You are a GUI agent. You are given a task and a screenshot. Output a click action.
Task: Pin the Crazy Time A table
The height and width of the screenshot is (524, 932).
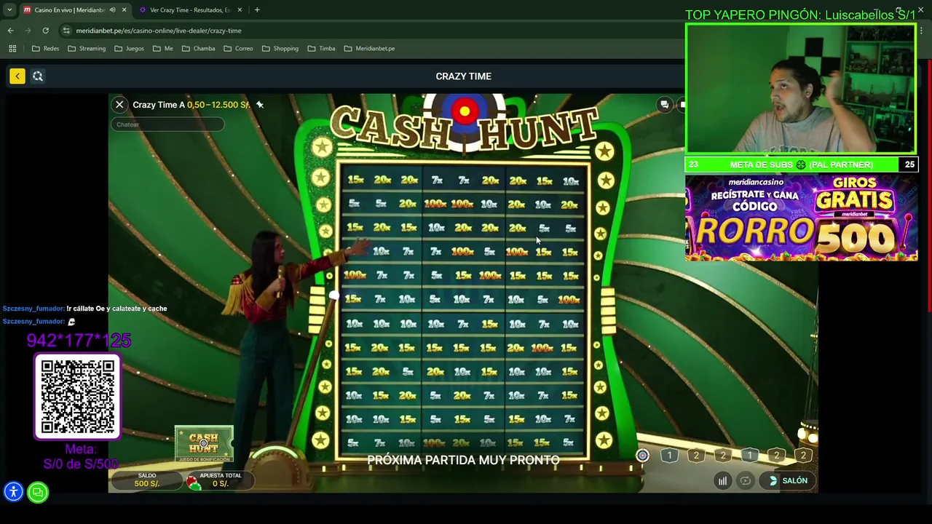click(260, 105)
